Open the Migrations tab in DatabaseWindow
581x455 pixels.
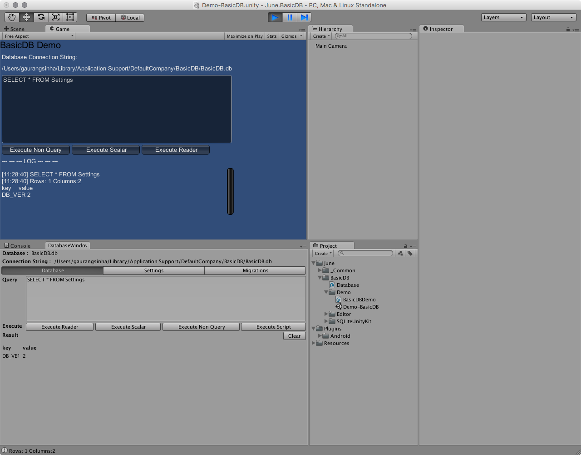click(x=256, y=270)
